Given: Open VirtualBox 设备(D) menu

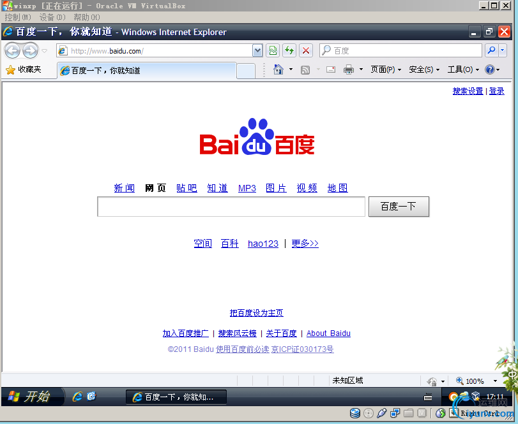Looking at the screenshot, I should [52, 17].
